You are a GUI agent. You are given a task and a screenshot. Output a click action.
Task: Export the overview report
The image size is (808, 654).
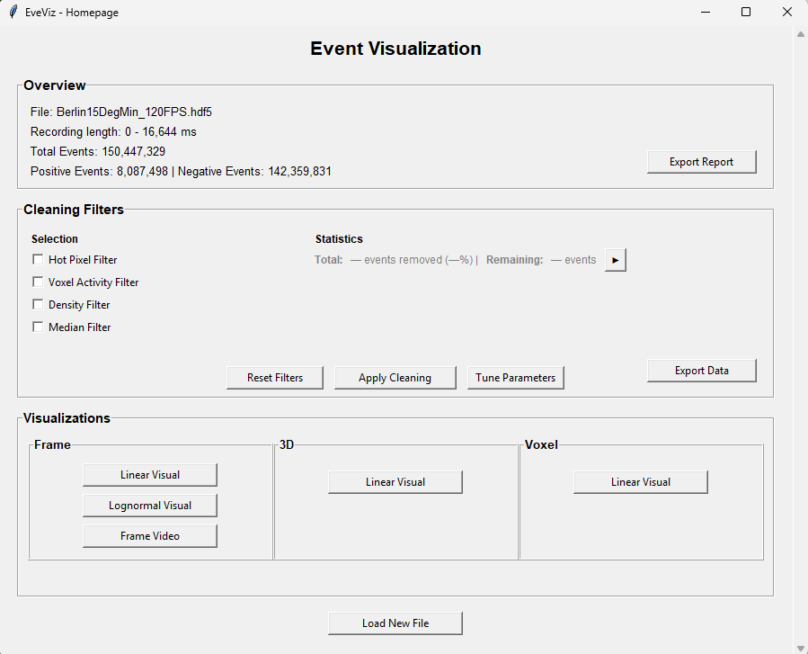point(701,162)
